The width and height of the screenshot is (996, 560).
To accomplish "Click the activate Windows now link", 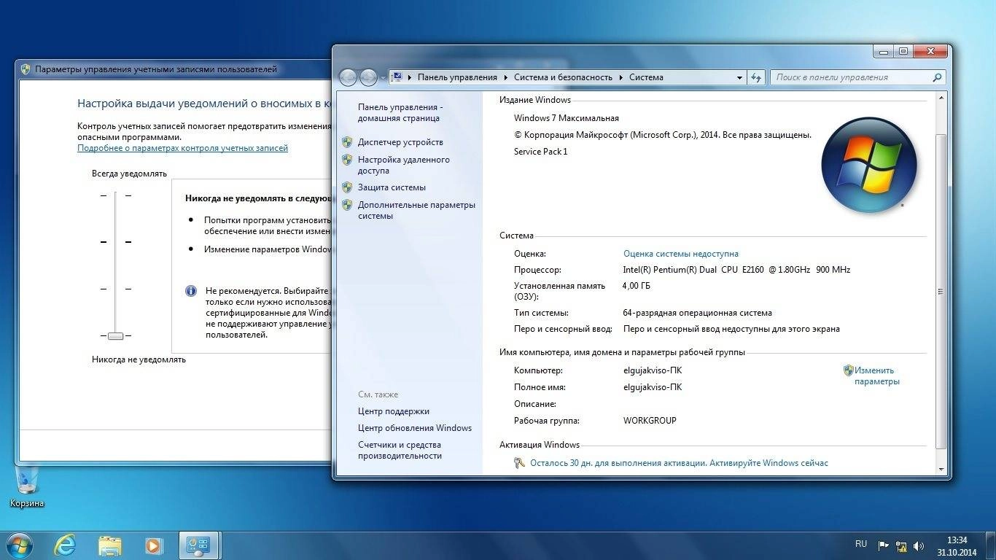I will coord(679,463).
